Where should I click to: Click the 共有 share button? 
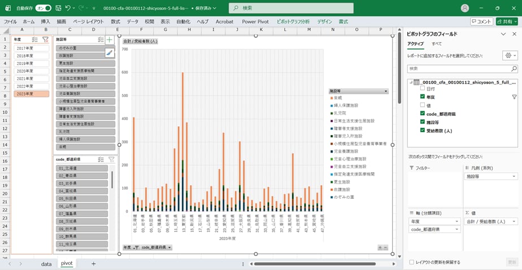(506, 21)
